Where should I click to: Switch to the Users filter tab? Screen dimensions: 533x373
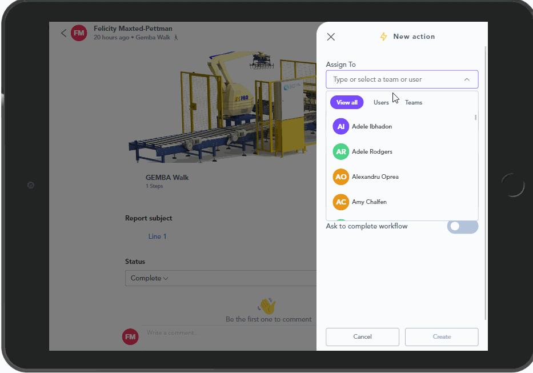[381, 103]
